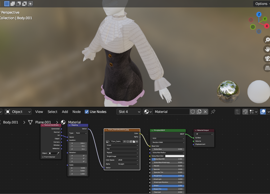Image resolution: width=270 pixels, height=194 pixels.
Task: Collapse the Material Output node
Action: click(196, 130)
